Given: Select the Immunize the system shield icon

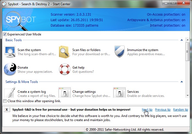Looking at the screenshot, I should click(x=119, y=52).
